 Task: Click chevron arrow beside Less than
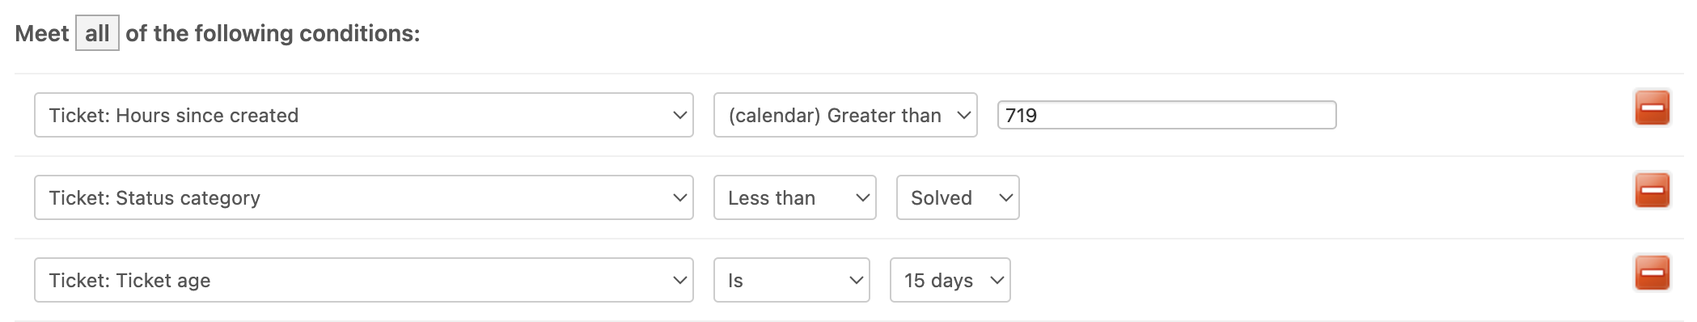click(862, 197)
